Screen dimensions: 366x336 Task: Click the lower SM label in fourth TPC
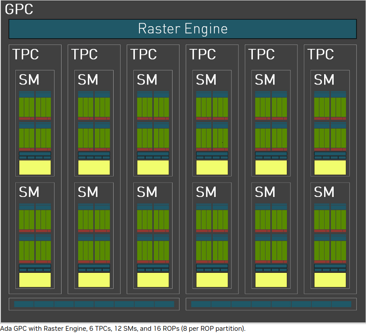pos(206,192)
